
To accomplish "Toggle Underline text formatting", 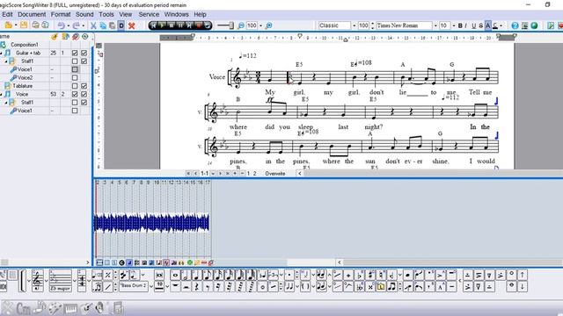I will 473,25.
